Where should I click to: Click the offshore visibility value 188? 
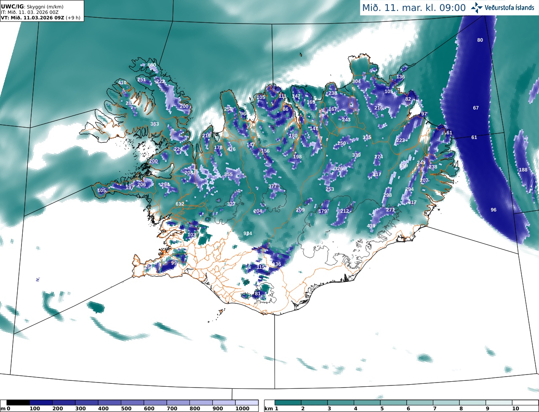pos(523,170)
